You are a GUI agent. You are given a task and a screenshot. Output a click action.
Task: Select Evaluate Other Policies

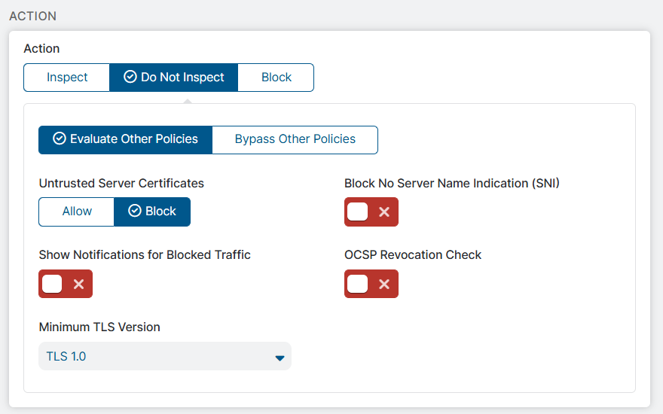click(126, 139)
